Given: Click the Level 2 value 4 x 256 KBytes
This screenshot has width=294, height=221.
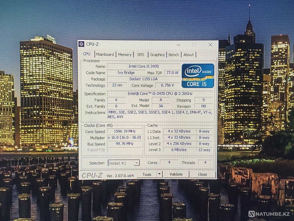Looking at the screenshot, I should coord(179,144).
